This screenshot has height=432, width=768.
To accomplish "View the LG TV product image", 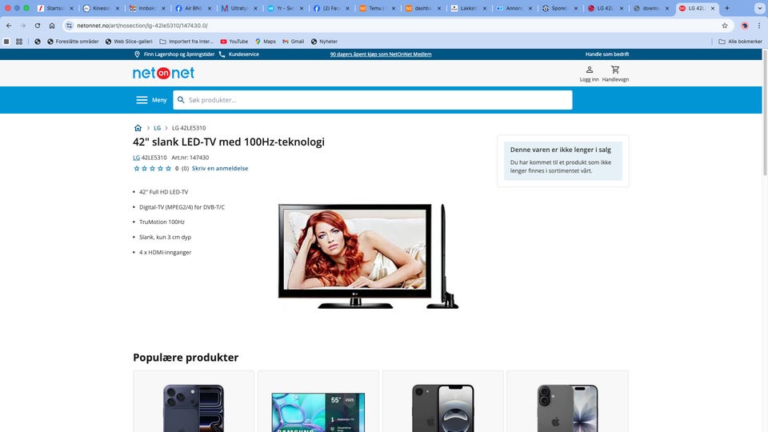I will (x=368, y=256).
